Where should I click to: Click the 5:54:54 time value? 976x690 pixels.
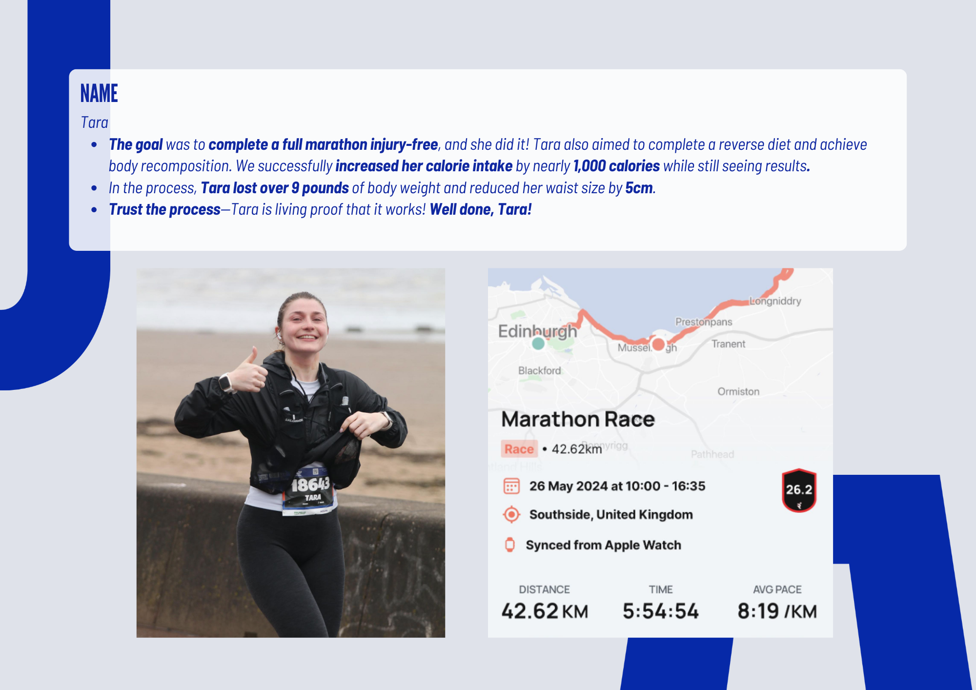(x=660, y=611)
